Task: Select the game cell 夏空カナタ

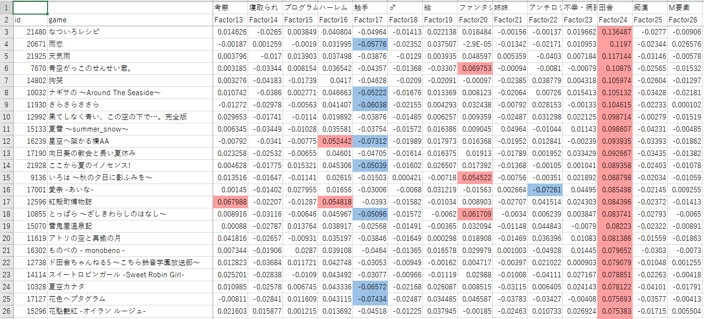Action: [130, 286]
